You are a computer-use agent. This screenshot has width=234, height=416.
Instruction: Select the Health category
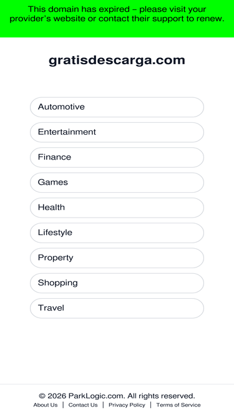[117, 208]
